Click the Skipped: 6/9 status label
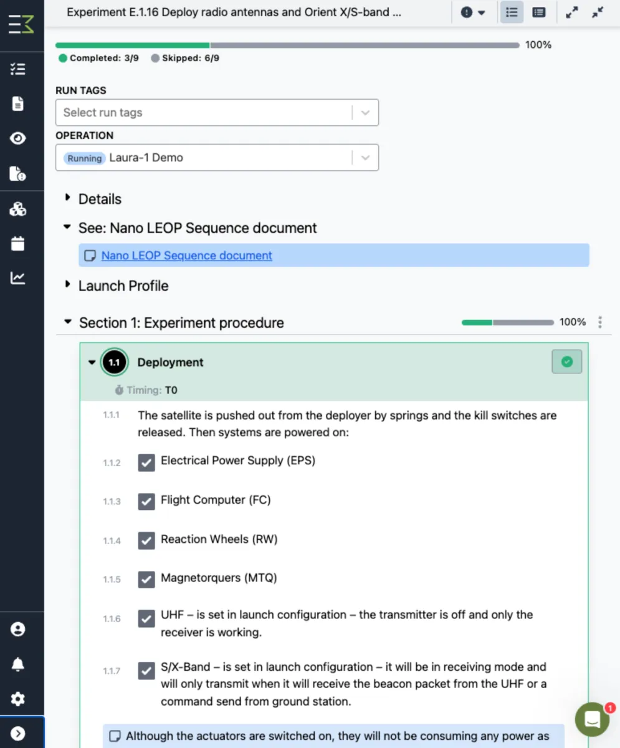620x748 pixels. 185,58
